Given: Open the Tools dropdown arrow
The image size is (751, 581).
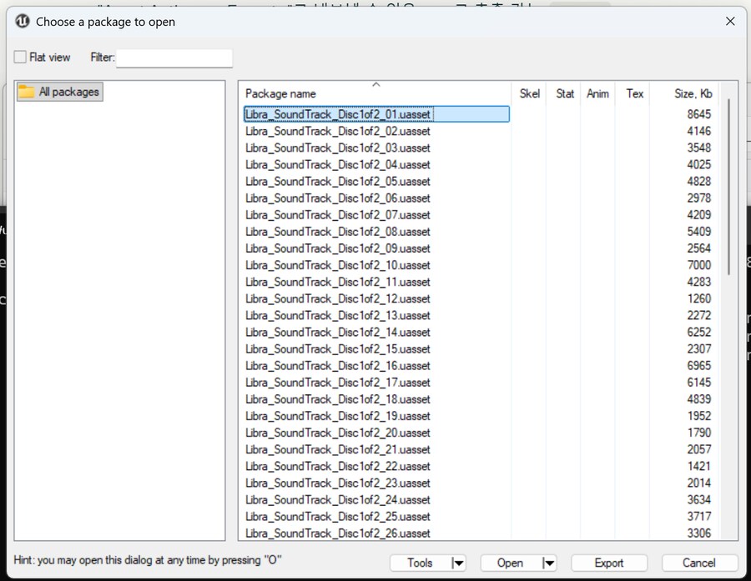Looking at the screenshot, I should pos(458,563).
